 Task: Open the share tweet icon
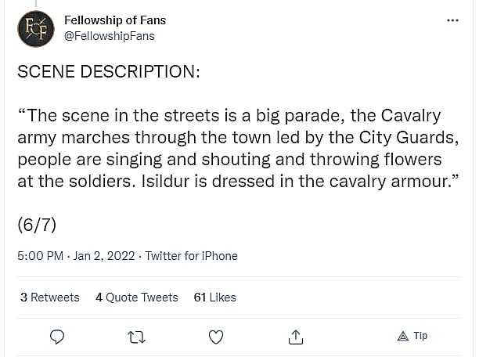296,337
